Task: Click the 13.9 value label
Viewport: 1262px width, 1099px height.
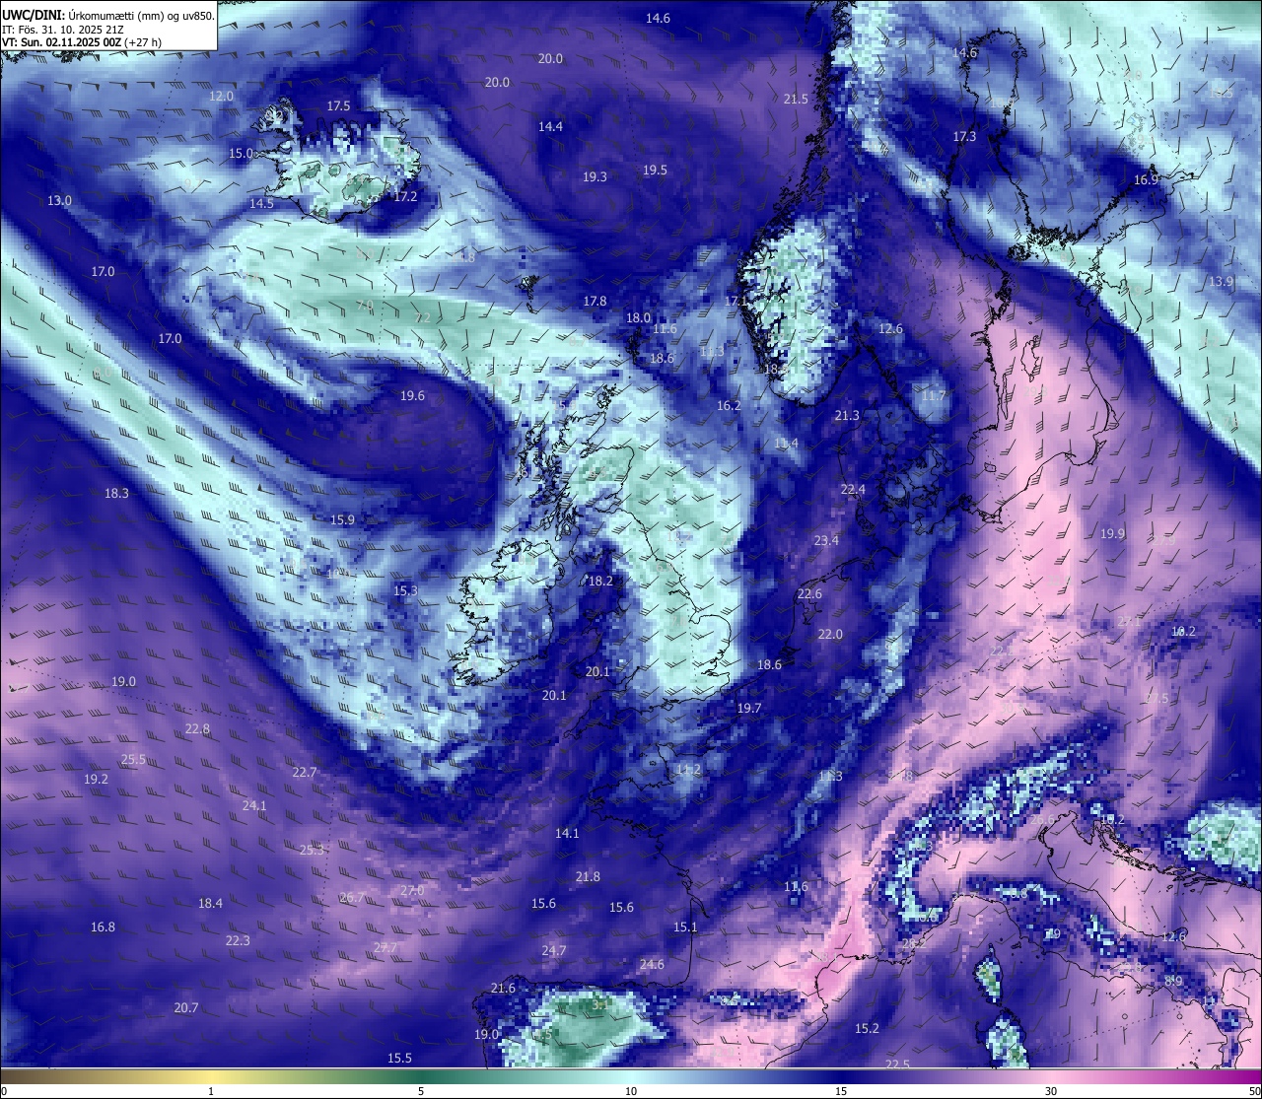Action: [1221, 282]
